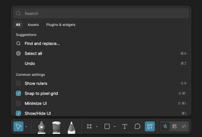Click the Show rulers shortcut ⇧R

[184, 83]
